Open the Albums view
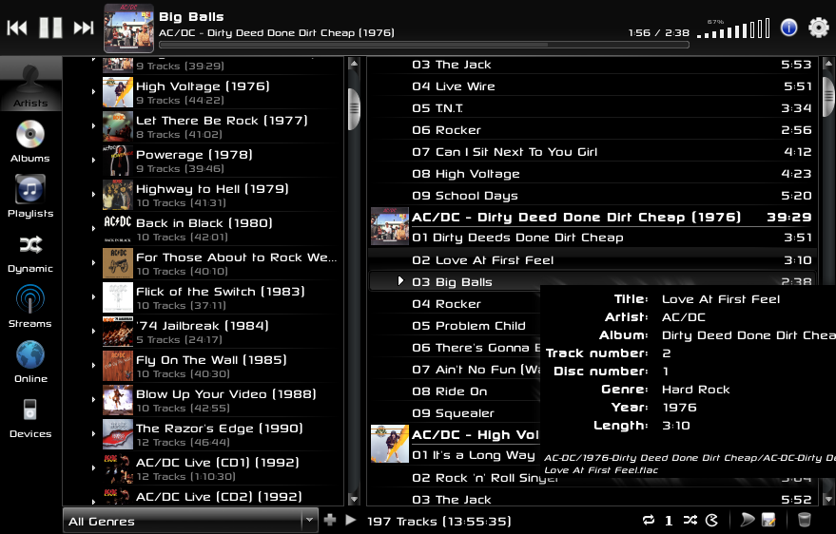Image resolution: width=836 pixels, height=534 pixels. click(x=30, y=142)
